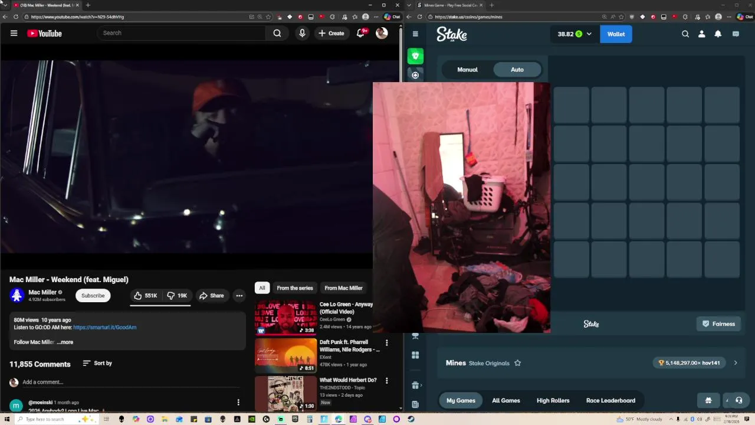Close the Mac Miller YouTube tab
Screen dimensions: 755x425
point(77,5)
